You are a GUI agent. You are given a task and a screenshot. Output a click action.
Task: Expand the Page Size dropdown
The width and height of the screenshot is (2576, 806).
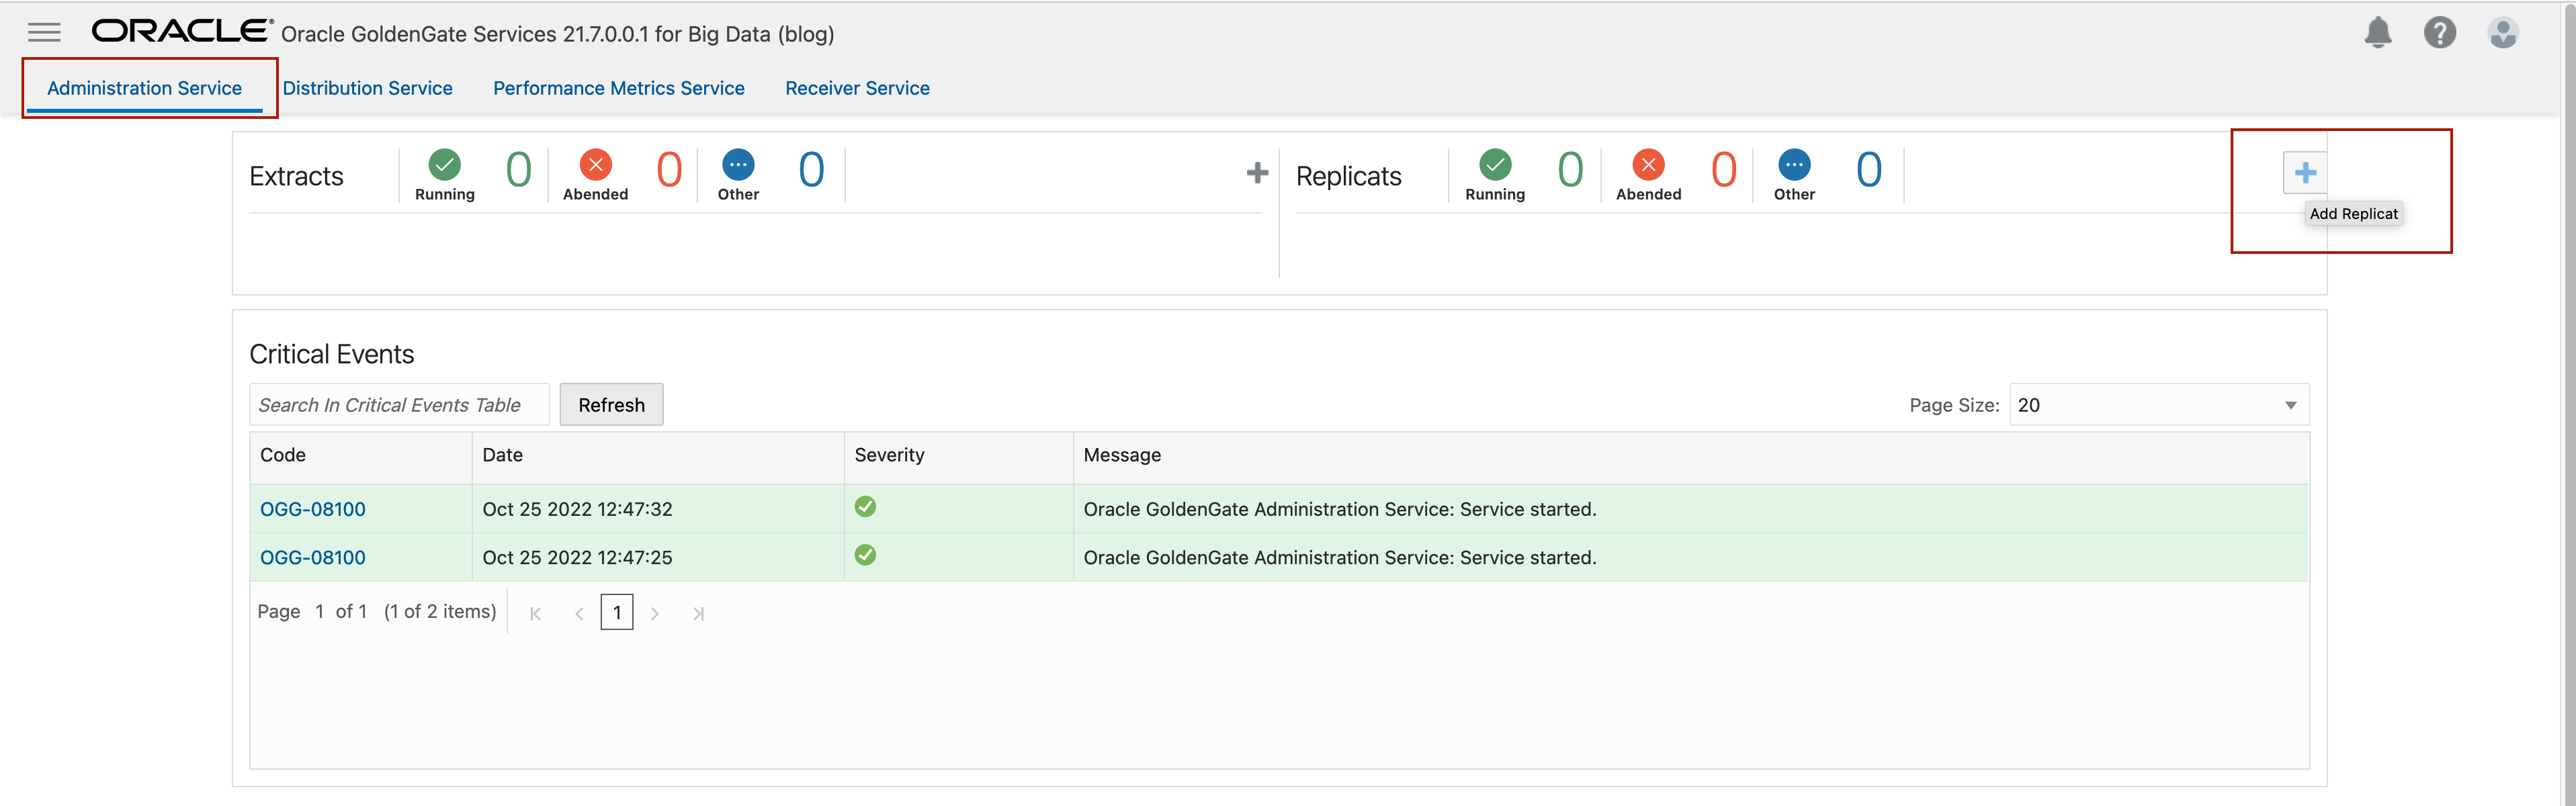pyautogui.click(x=2158, y=405)
